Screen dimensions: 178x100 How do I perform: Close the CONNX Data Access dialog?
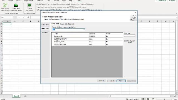pyautogui.click(x=135, y=12)
